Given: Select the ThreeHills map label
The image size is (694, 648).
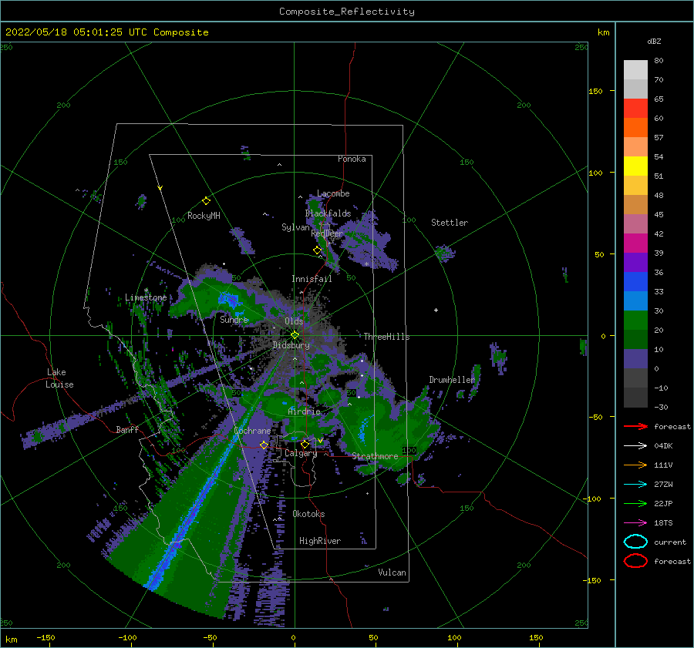Looking at the screenshot, I should tap(386, 337).
